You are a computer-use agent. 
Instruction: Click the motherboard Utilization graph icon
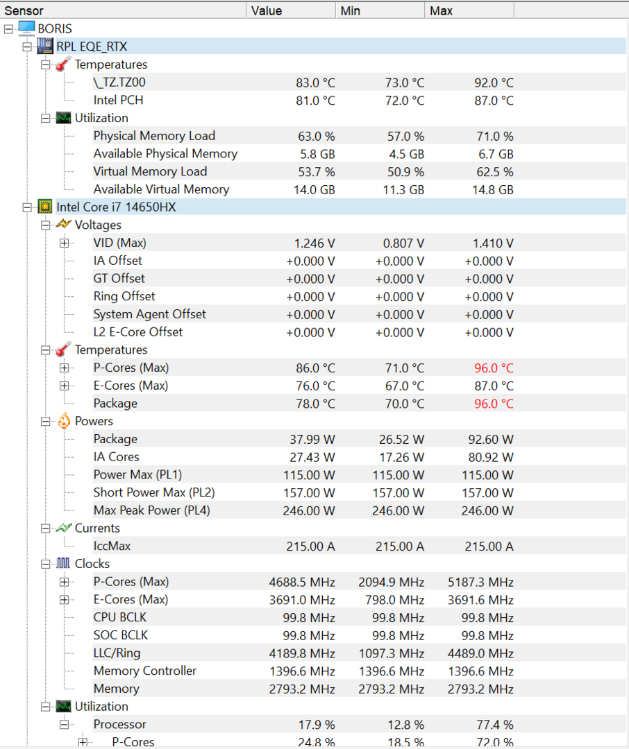(x=63, y=118)
